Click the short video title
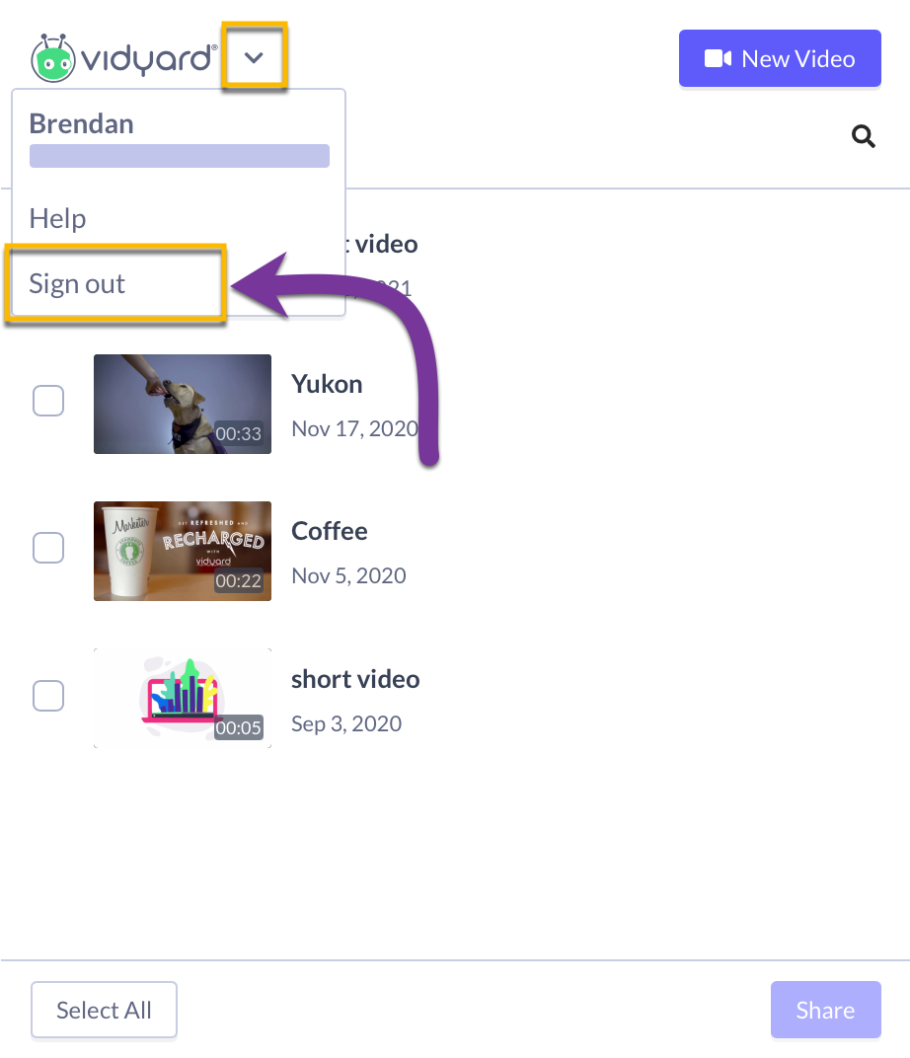 point(355,679)
